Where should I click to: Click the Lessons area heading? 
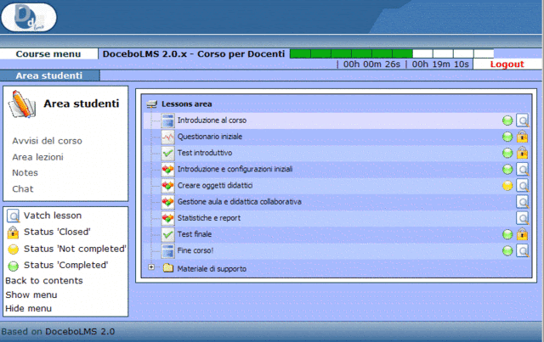point(187,104)
